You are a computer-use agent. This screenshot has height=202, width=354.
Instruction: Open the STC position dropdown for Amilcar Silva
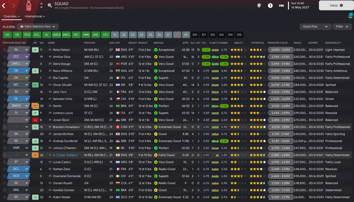18,57
